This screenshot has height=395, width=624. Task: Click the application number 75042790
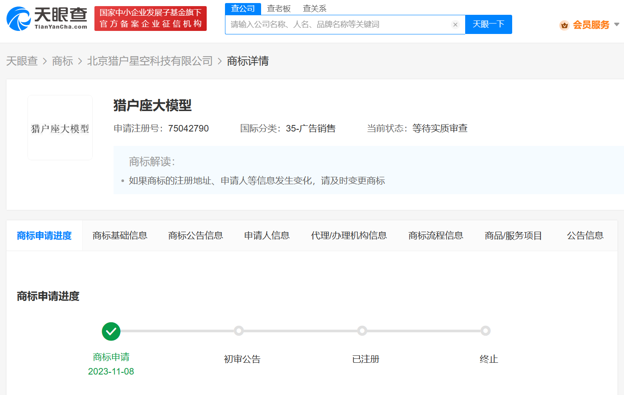pos(188,128)
